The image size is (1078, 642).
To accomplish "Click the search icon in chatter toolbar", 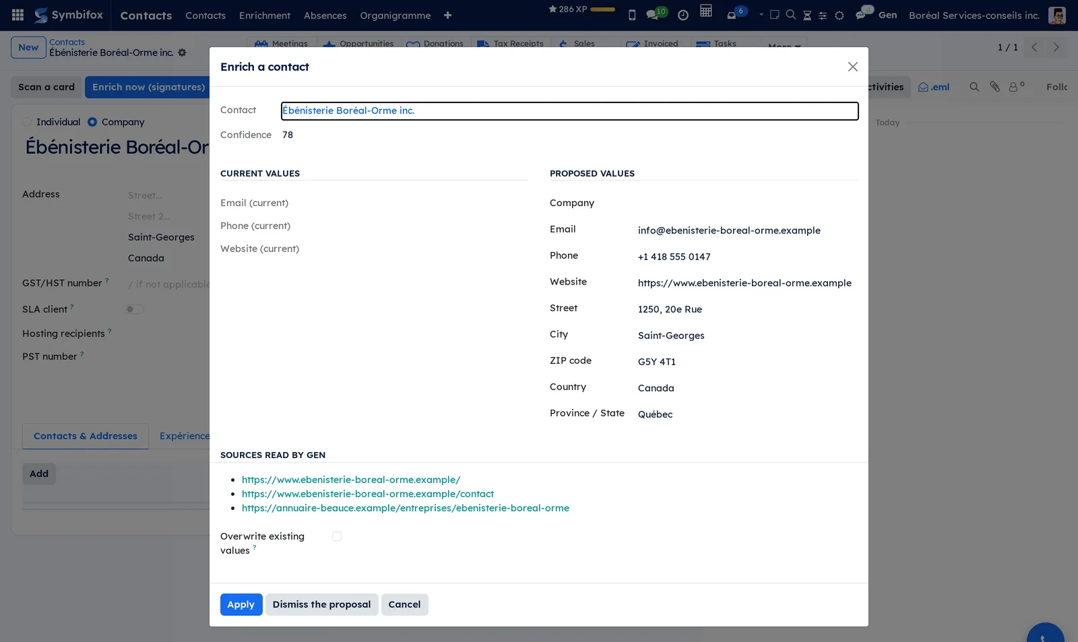I will click(974, 87).
